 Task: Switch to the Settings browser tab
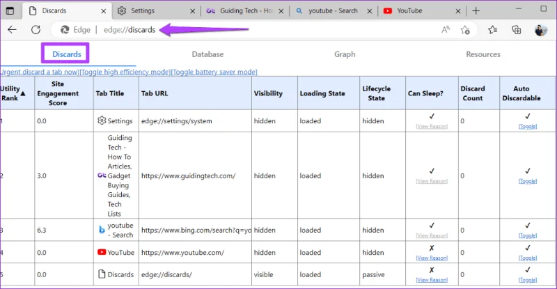156,10
